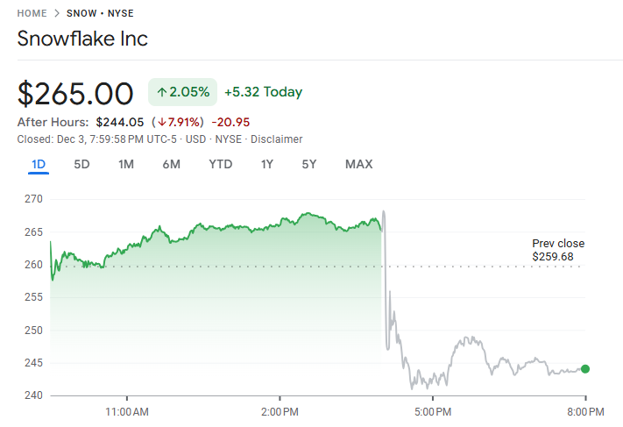The height and width of the screenshot is (427, 623).
Task: Click the 5:00 PM axis label
Action: 433,410
